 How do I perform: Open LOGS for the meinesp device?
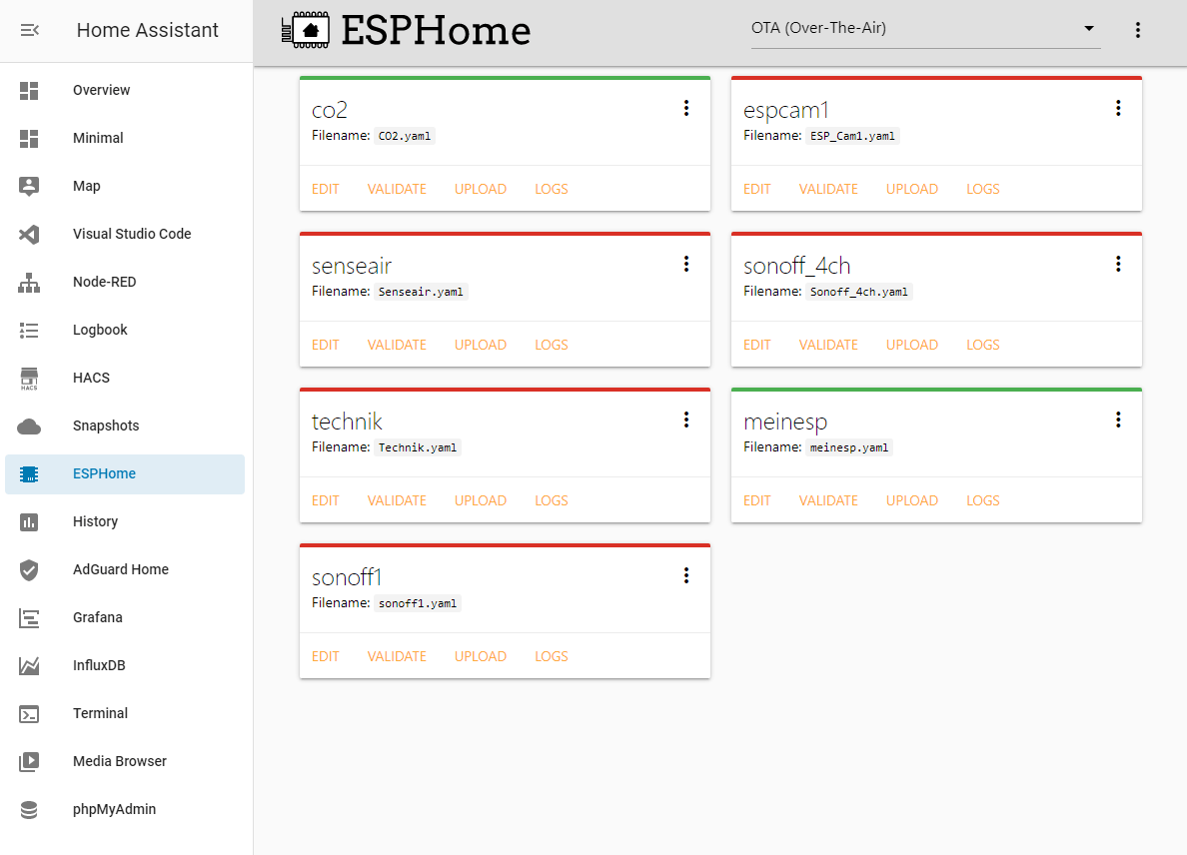coord(982,499)
